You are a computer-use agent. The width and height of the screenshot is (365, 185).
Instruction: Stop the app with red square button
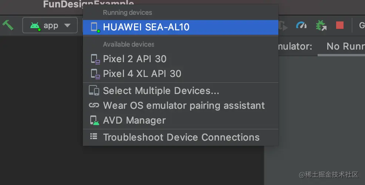pyautogui.click(x=339, y=25)
